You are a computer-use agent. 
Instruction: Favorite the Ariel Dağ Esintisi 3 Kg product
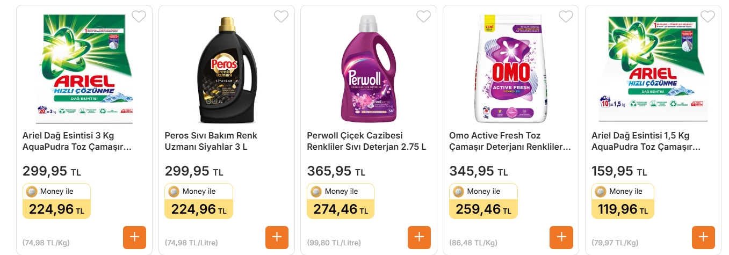click(x=139, y=17)
